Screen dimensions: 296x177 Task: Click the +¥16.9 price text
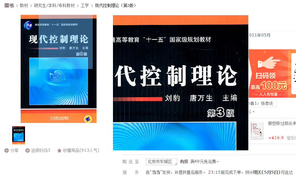tap(276, 138)
